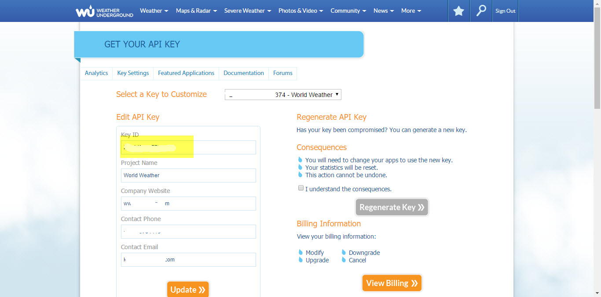This screenshot has height=297, width=601.
Task: Open the World Weather key selector dropdown
Action: coord(283,95)
